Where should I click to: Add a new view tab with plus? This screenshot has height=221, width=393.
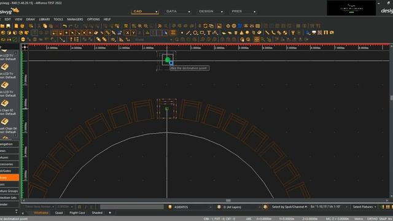(x=110, y=213)
